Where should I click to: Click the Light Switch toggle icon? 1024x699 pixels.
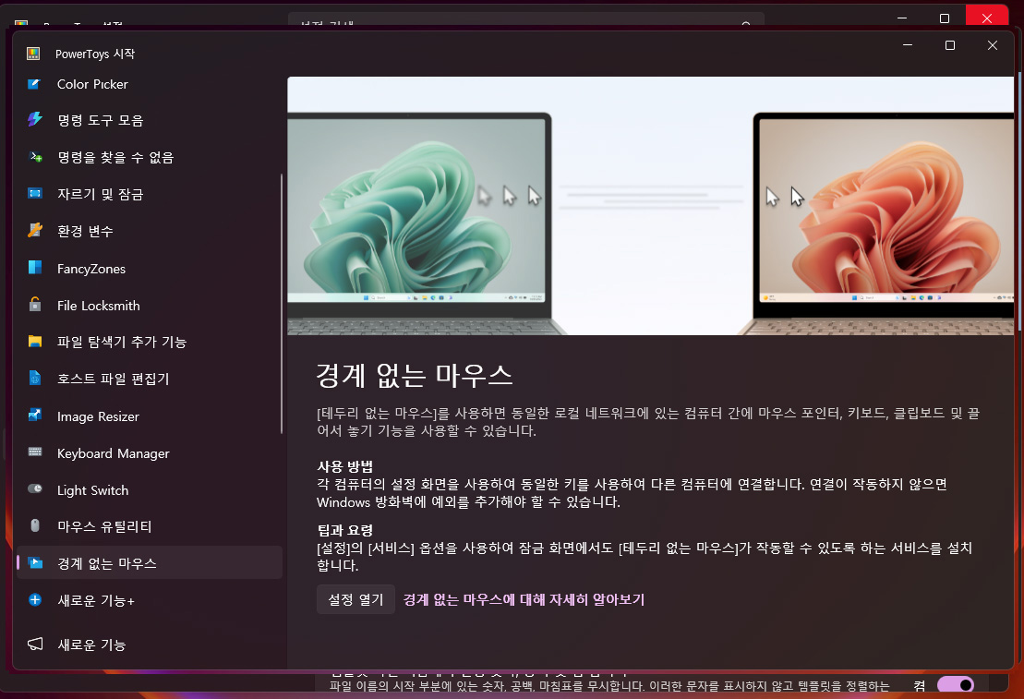coord(34,489)
